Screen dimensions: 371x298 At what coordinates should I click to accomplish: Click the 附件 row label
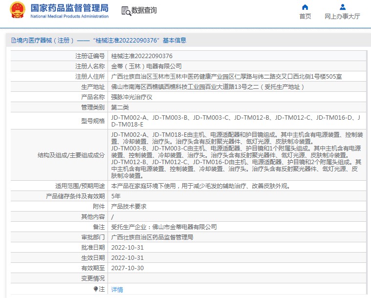[99, 207]
